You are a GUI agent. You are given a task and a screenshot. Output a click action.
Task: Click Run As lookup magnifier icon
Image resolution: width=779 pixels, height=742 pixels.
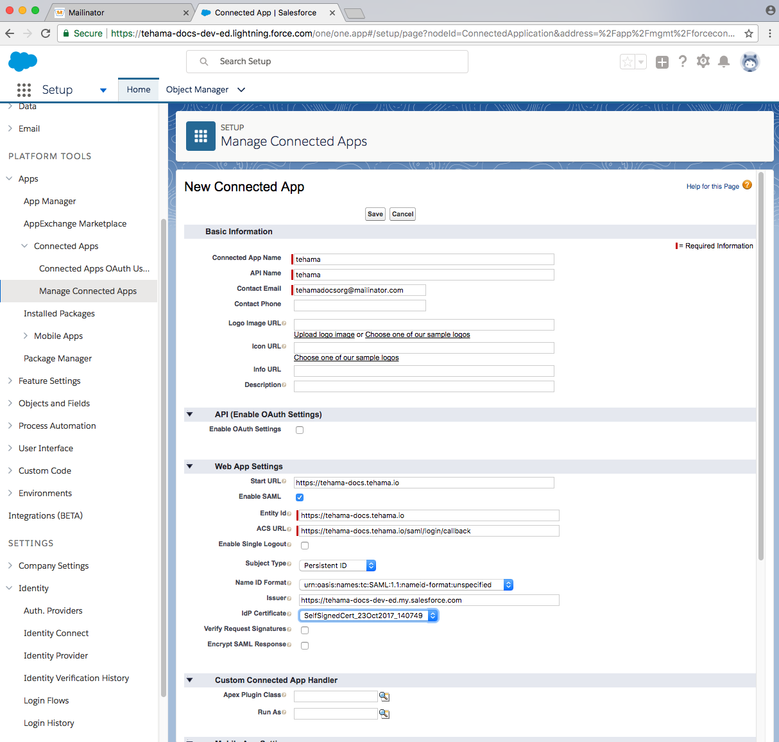pos(384,714)
